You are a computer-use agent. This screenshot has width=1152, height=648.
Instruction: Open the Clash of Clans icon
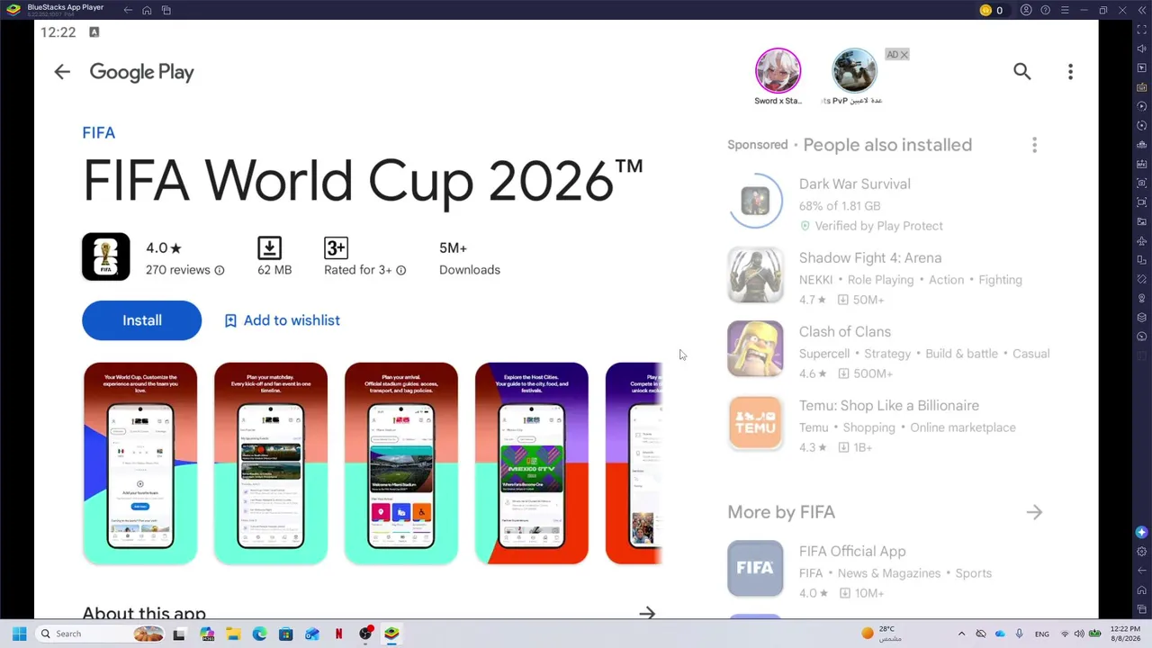755,348
